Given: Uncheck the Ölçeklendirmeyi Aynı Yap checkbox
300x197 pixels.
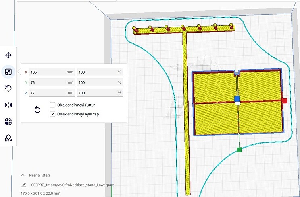Looking at the screenshot, I should tap(52, 114).
